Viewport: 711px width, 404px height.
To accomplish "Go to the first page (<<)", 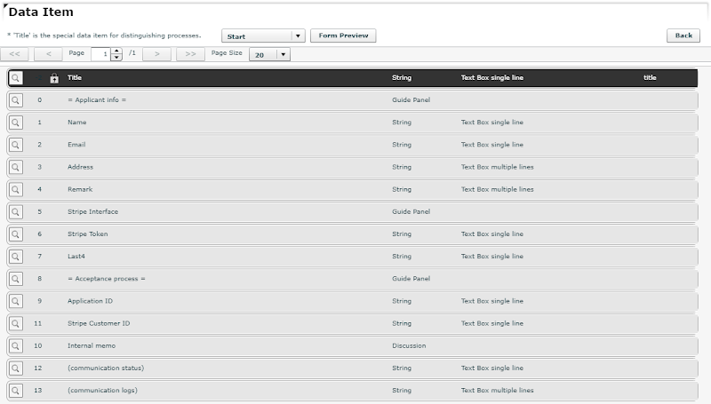I will [16, 54].
